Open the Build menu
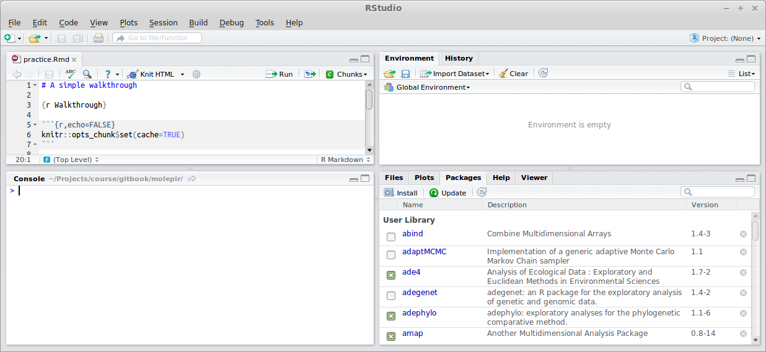766x352 pixels. (x=198, y=23)
